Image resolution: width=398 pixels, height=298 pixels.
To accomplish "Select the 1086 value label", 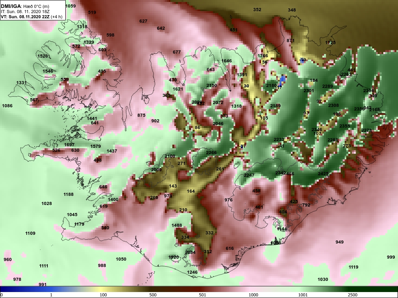I will (x=7, y=105).
